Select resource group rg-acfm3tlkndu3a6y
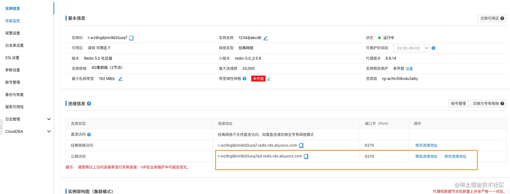510x194 pixels. click(x=400, y=79)
